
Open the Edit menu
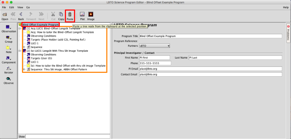coord(12,8)
